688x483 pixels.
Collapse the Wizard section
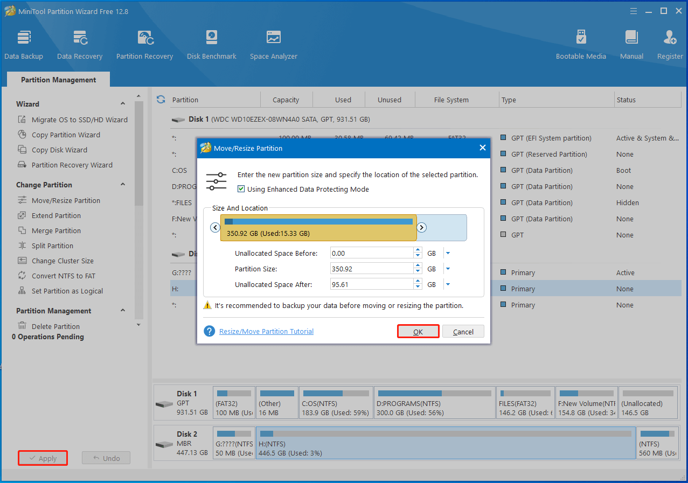tap(123, 104)
